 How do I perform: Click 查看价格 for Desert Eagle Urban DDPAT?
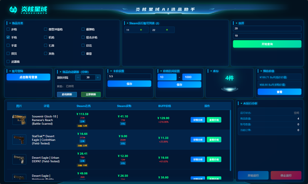(214, 159)
